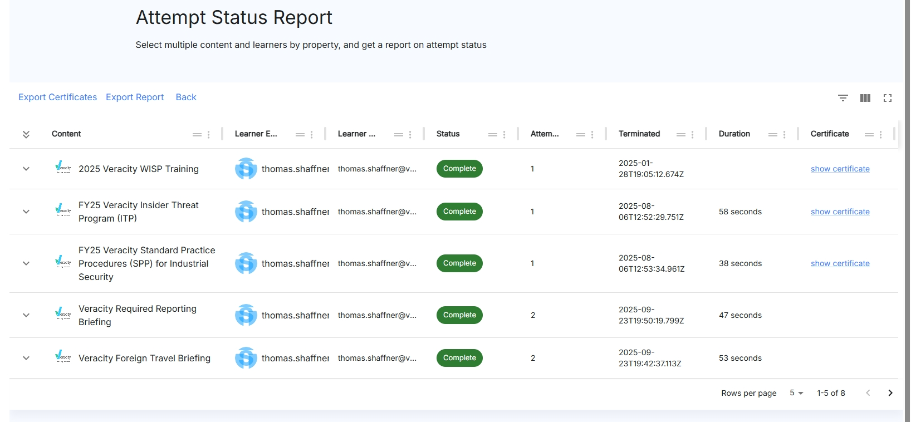Click the Complete status badge for WISP Training
911x422 pixels.
tap(459, 169)
